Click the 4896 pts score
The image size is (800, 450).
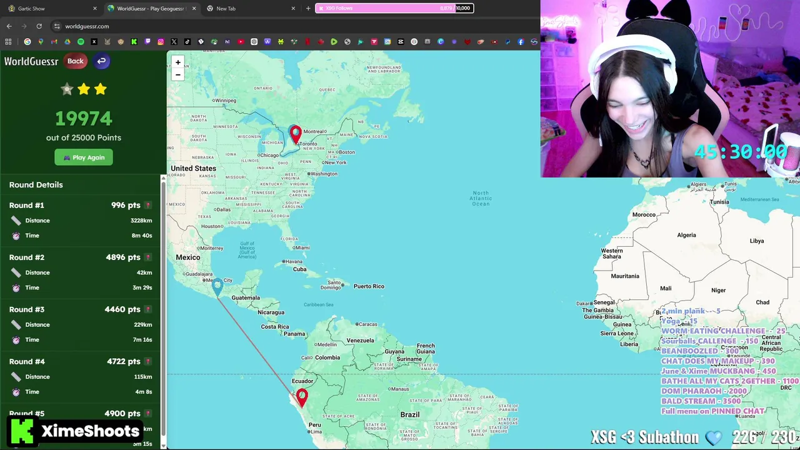pyautogui.click(x=123, y=257)
